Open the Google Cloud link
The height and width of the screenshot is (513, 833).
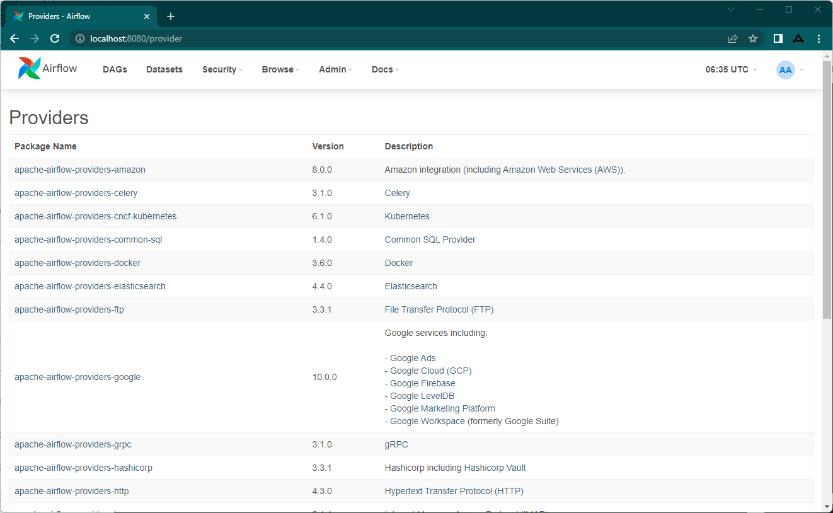(431, 371)
